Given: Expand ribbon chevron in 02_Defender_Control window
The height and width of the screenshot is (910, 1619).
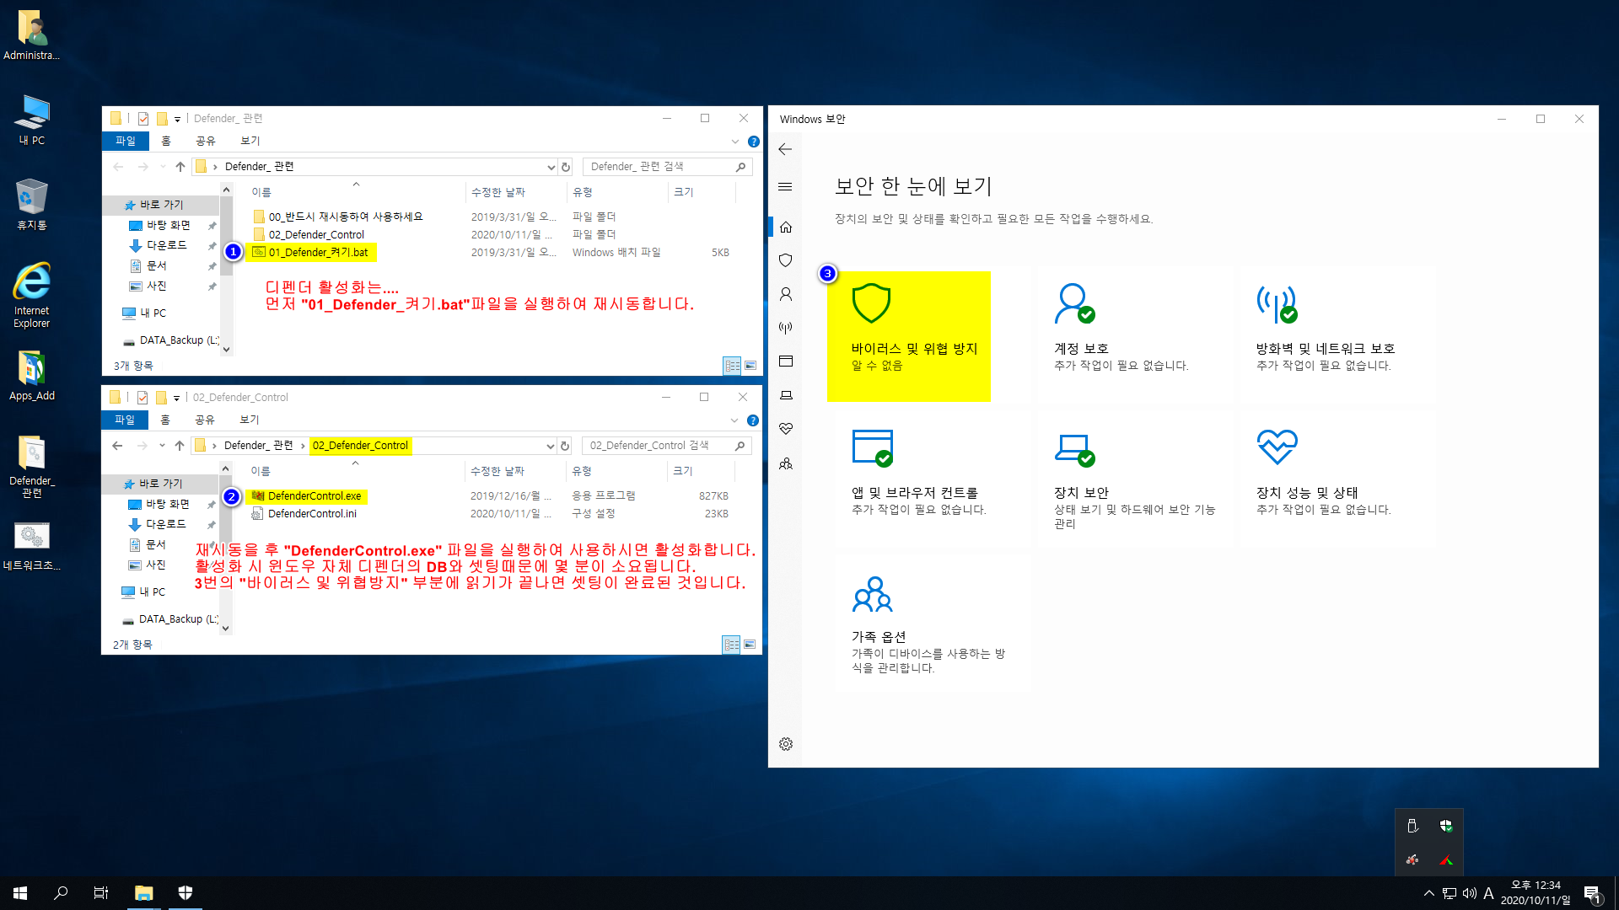Looking at the screenshot, I should pyautogui.click(x=734, y=420).
